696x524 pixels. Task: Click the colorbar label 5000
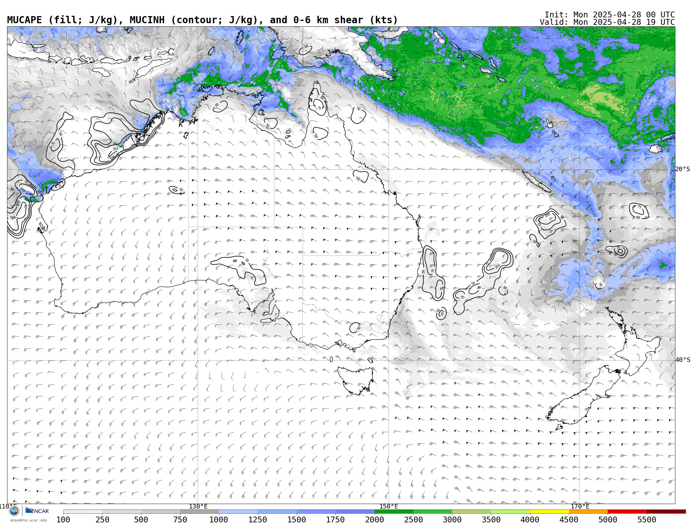(x=608, y=520)
